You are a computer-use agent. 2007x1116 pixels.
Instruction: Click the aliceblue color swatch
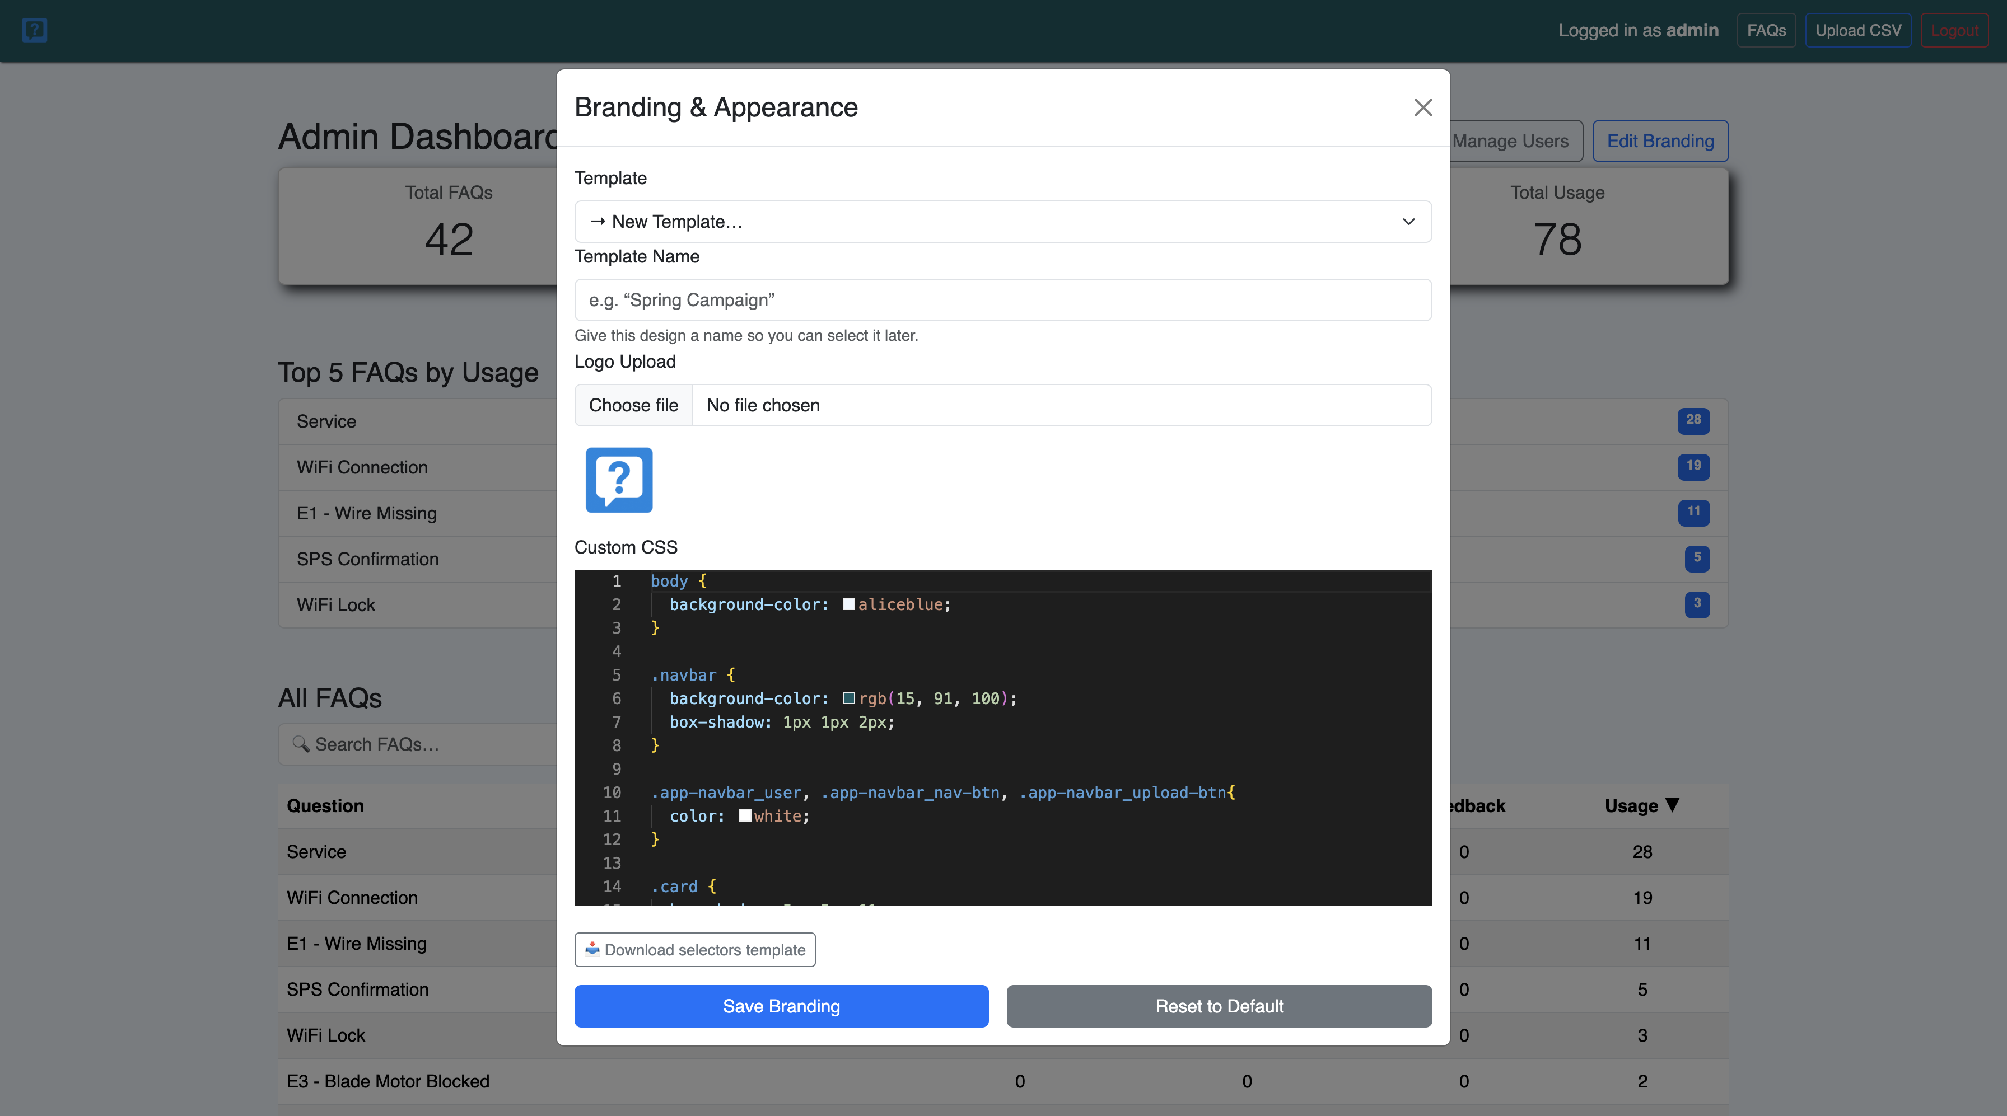click(x=848, y=604)
